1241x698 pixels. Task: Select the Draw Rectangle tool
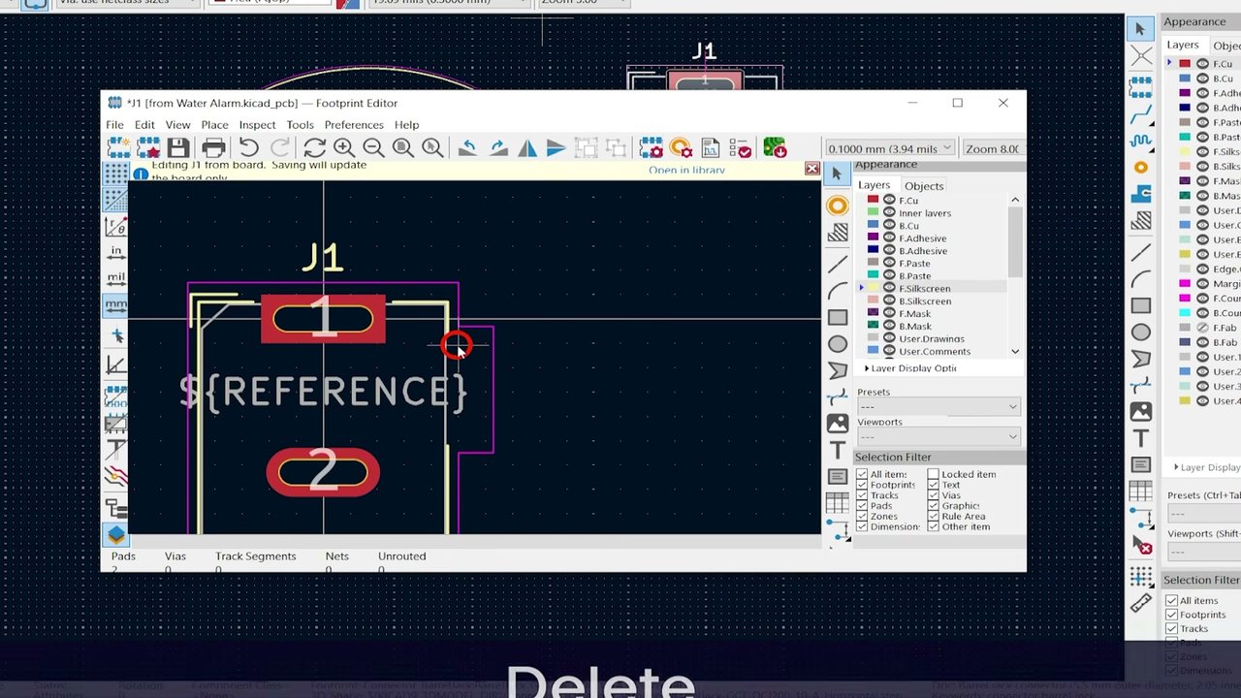[838, 317]
